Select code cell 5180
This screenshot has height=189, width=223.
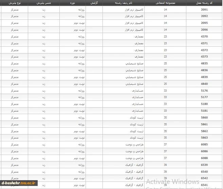[x=204, y=104]
